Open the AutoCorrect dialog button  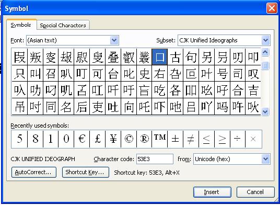[34, 172]
